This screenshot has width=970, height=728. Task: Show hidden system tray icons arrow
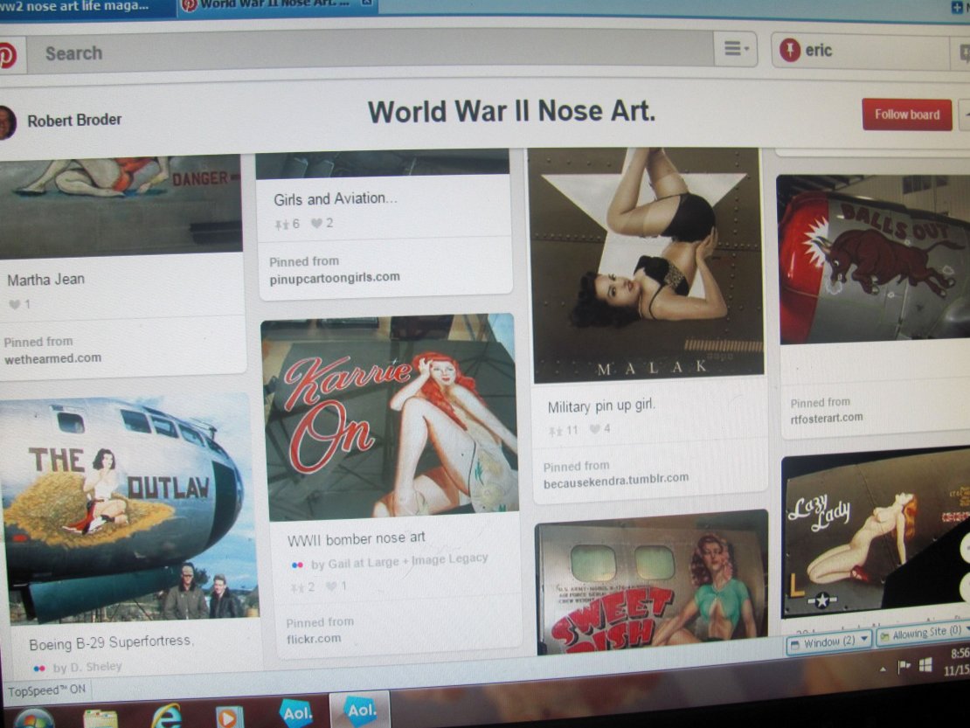coord(883,669)
